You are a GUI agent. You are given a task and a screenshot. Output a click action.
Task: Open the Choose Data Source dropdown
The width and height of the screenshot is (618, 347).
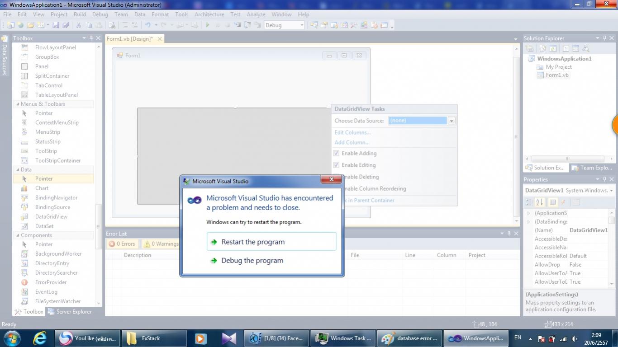pyautogui.click(x=451, y=121)
